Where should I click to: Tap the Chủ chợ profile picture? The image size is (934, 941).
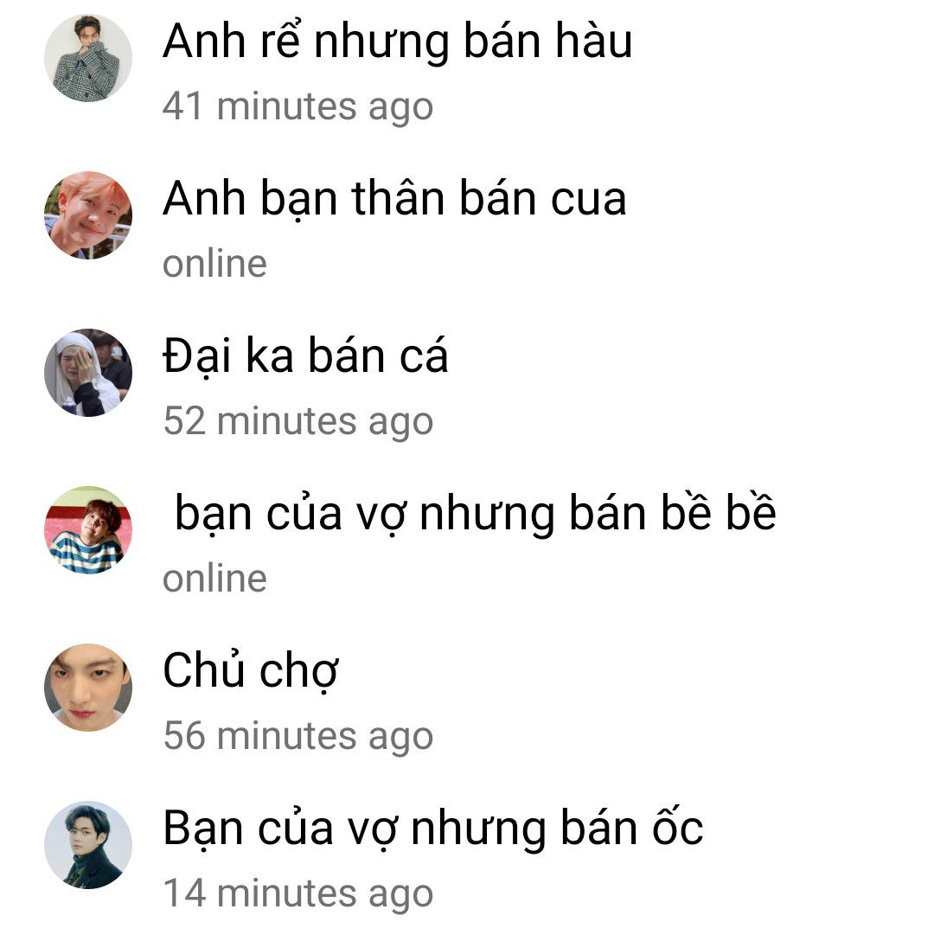pos(88,688)
